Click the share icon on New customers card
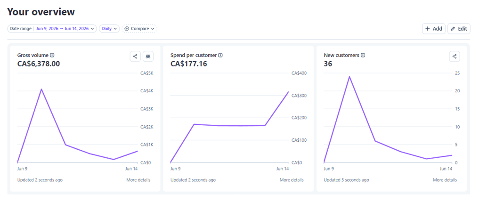The image size is (479, 202). [455, 57]
